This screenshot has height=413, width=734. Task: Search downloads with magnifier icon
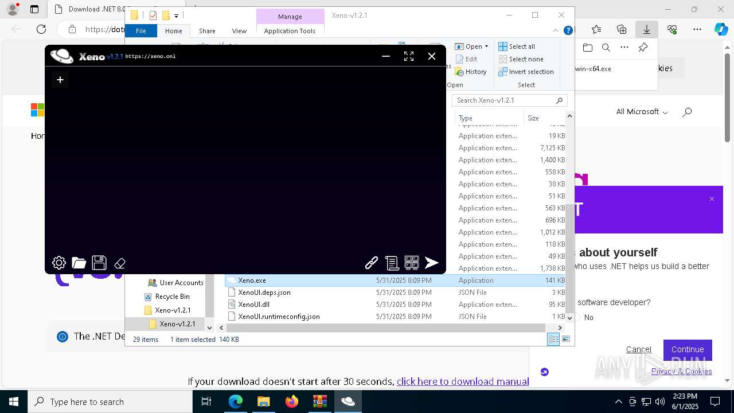coord(606,48)
